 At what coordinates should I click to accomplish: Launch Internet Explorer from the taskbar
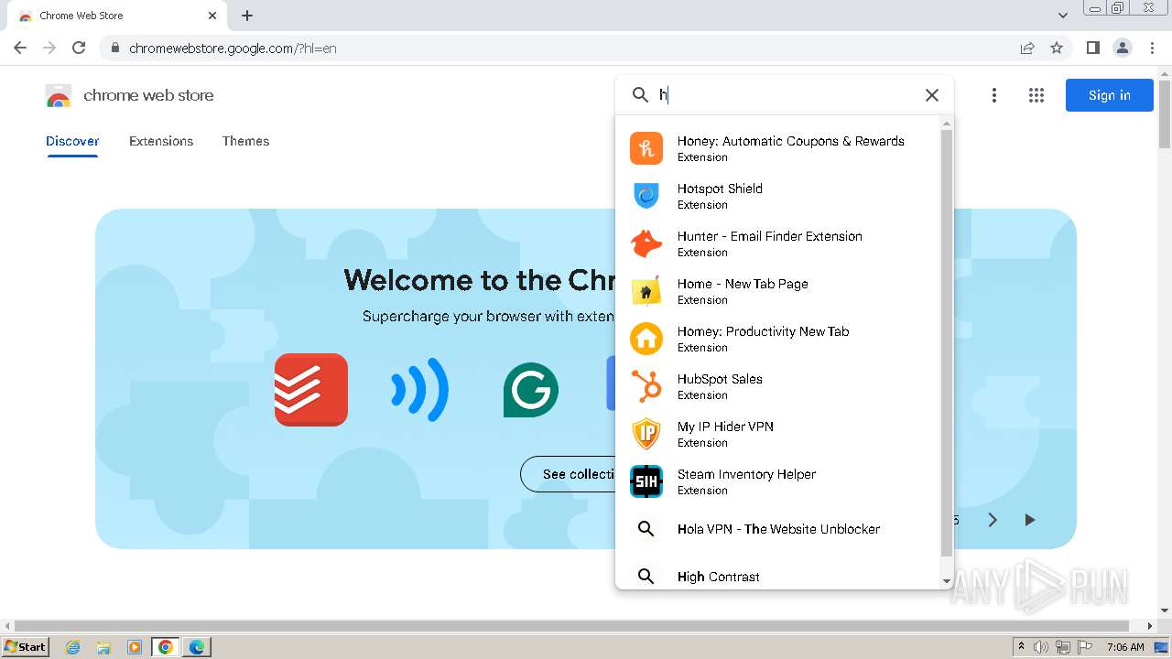pyautogui.click(x=73, y=647)
